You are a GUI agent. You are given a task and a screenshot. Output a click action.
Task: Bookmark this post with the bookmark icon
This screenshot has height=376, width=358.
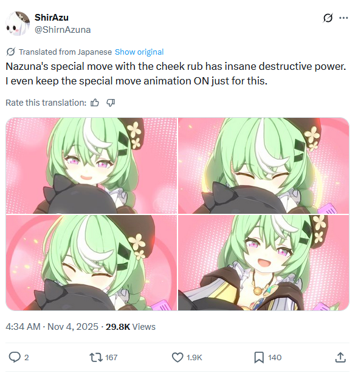coord(259,357)
